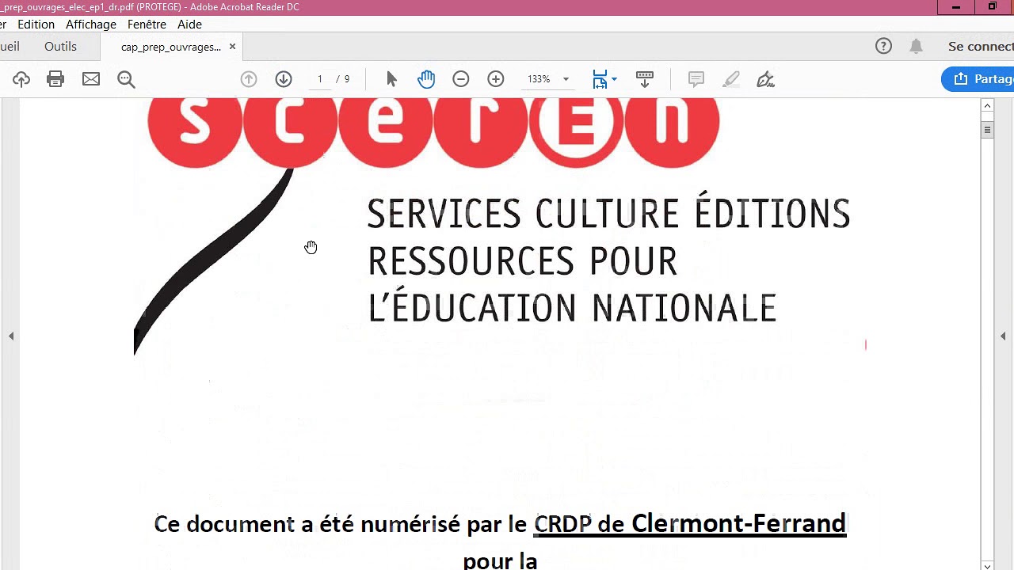Minimize the Acrobat Reader window
The width and height of the screenshot is (1014, 570).
point(956,7)
